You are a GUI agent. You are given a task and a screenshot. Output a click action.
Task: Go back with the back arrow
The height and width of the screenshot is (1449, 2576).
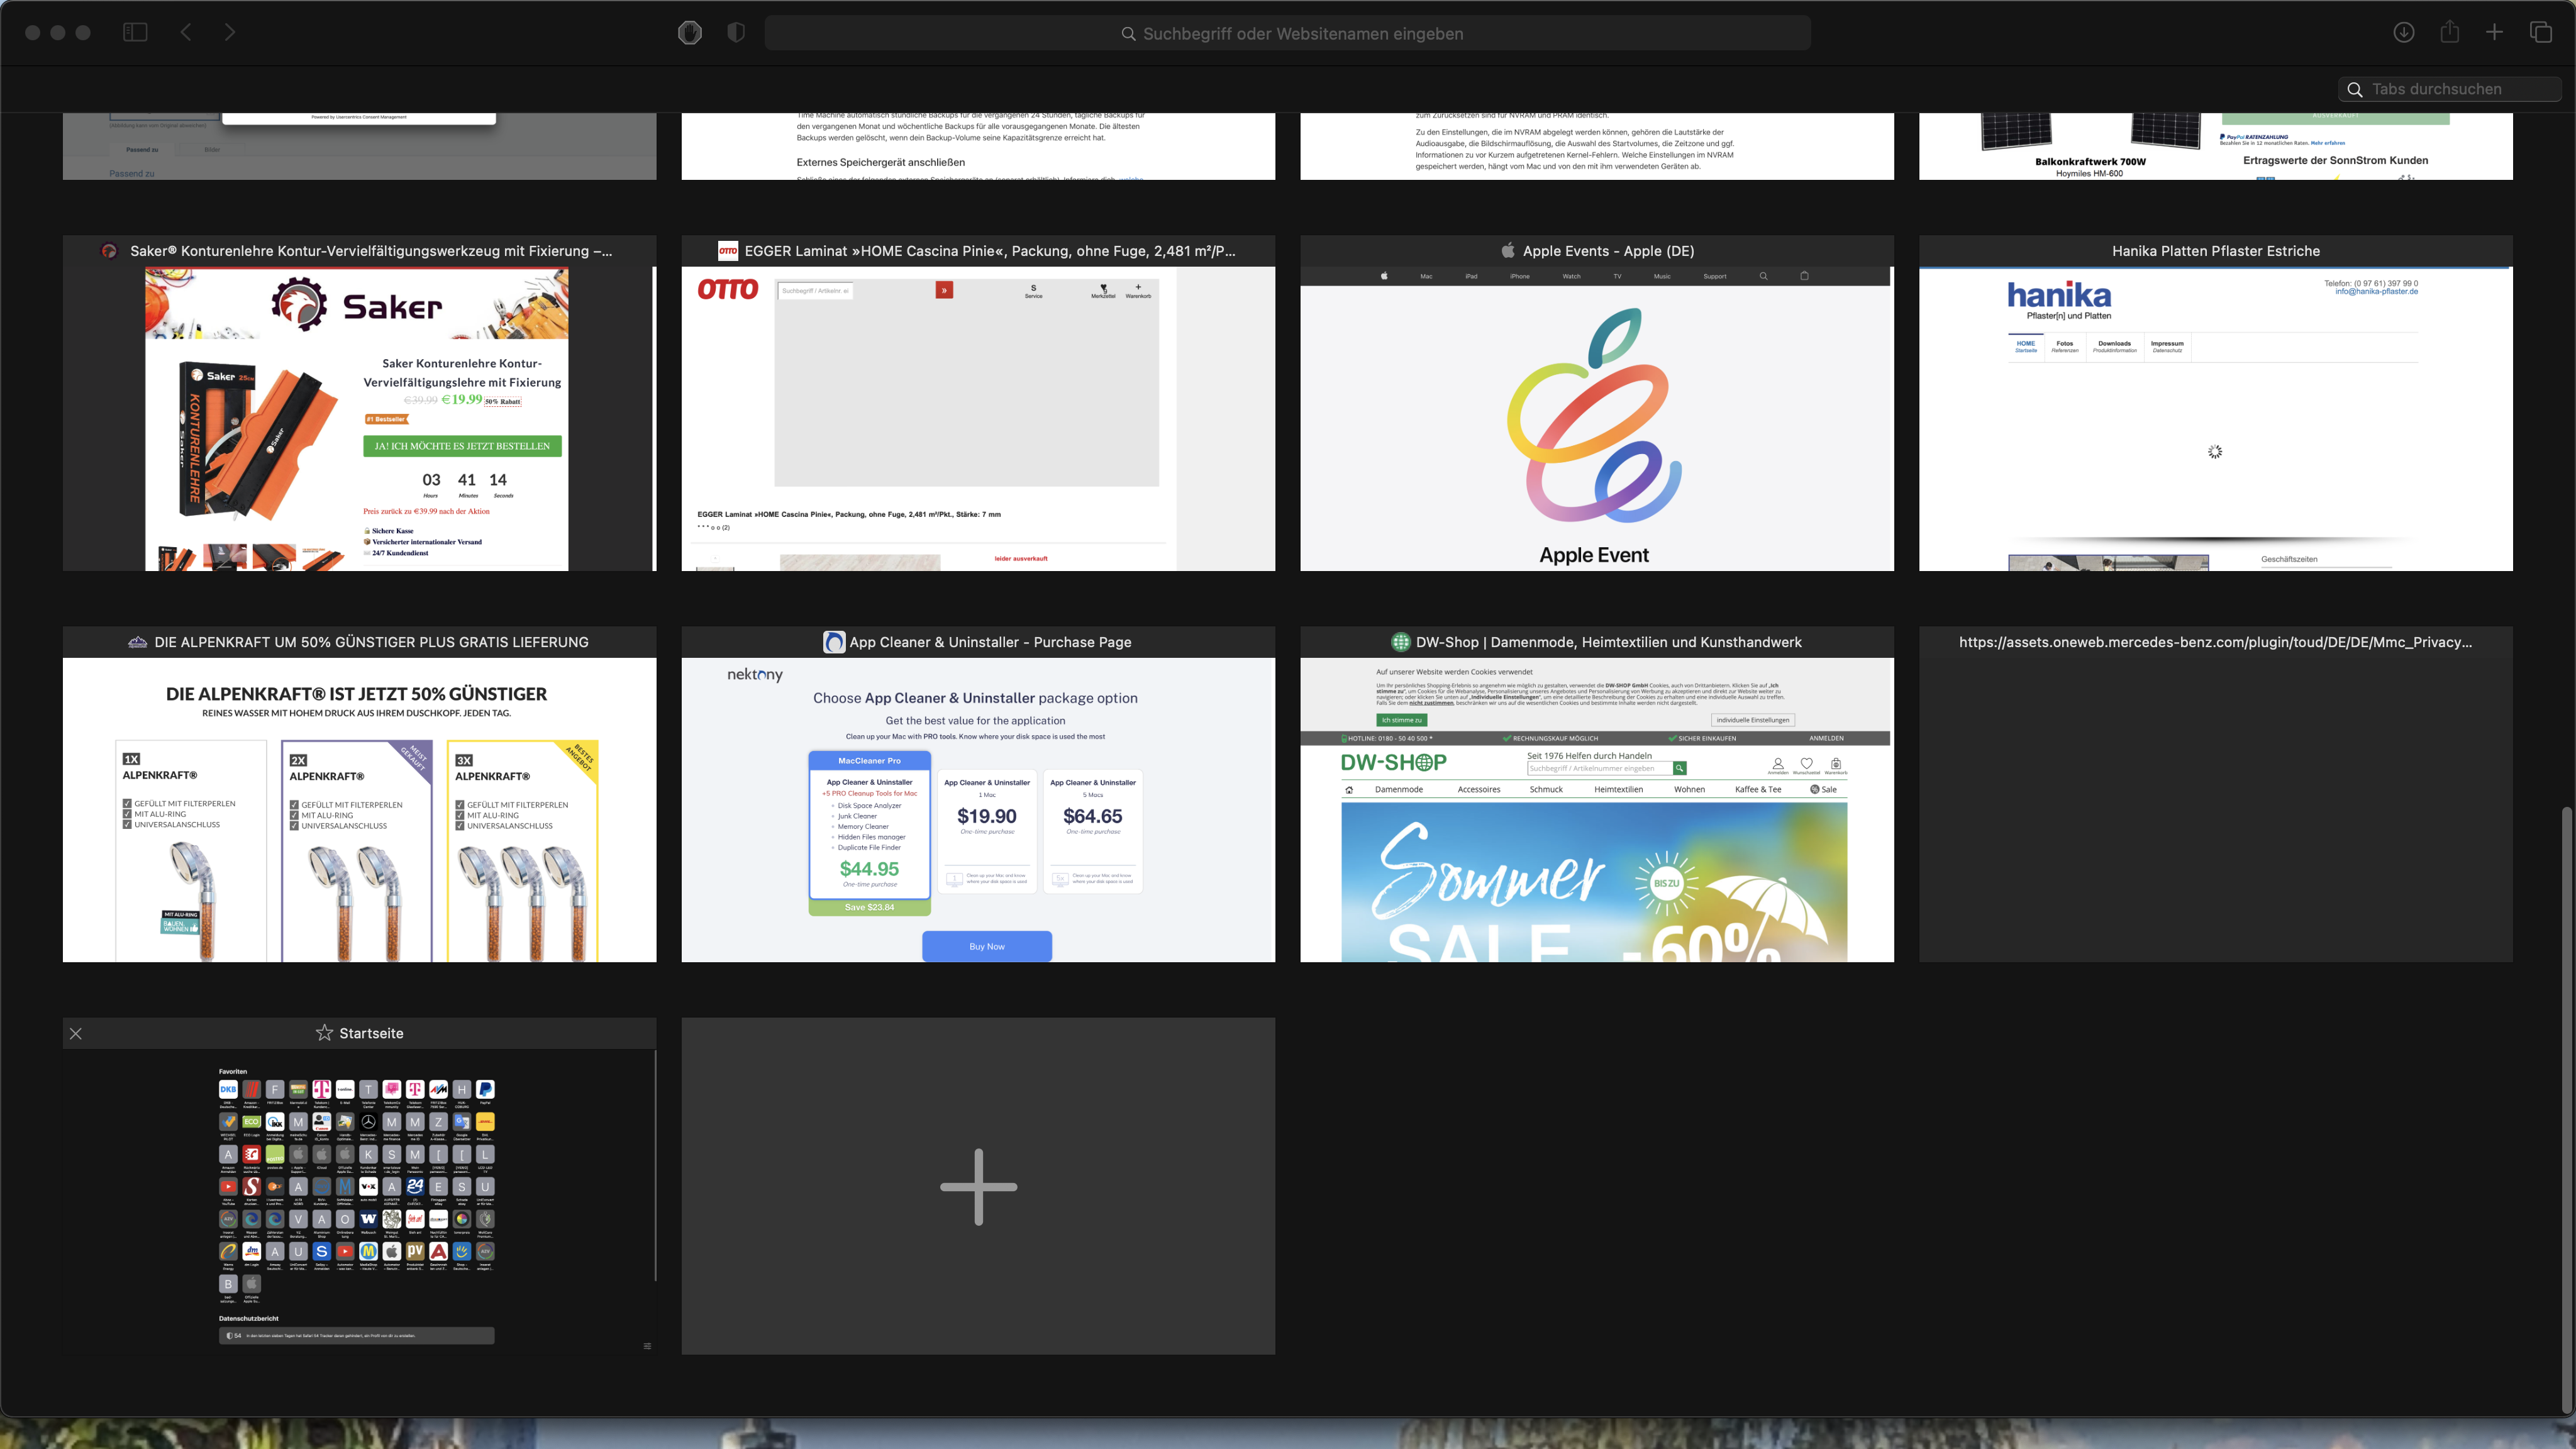tap(186, 33)
